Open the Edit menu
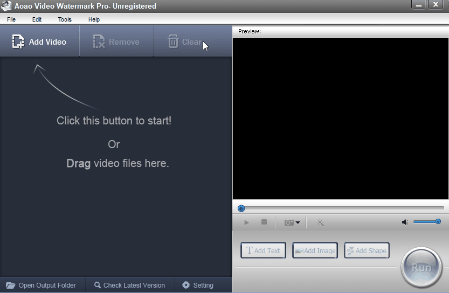The width and height of the screenshot is (449, 293). (37, 19)
